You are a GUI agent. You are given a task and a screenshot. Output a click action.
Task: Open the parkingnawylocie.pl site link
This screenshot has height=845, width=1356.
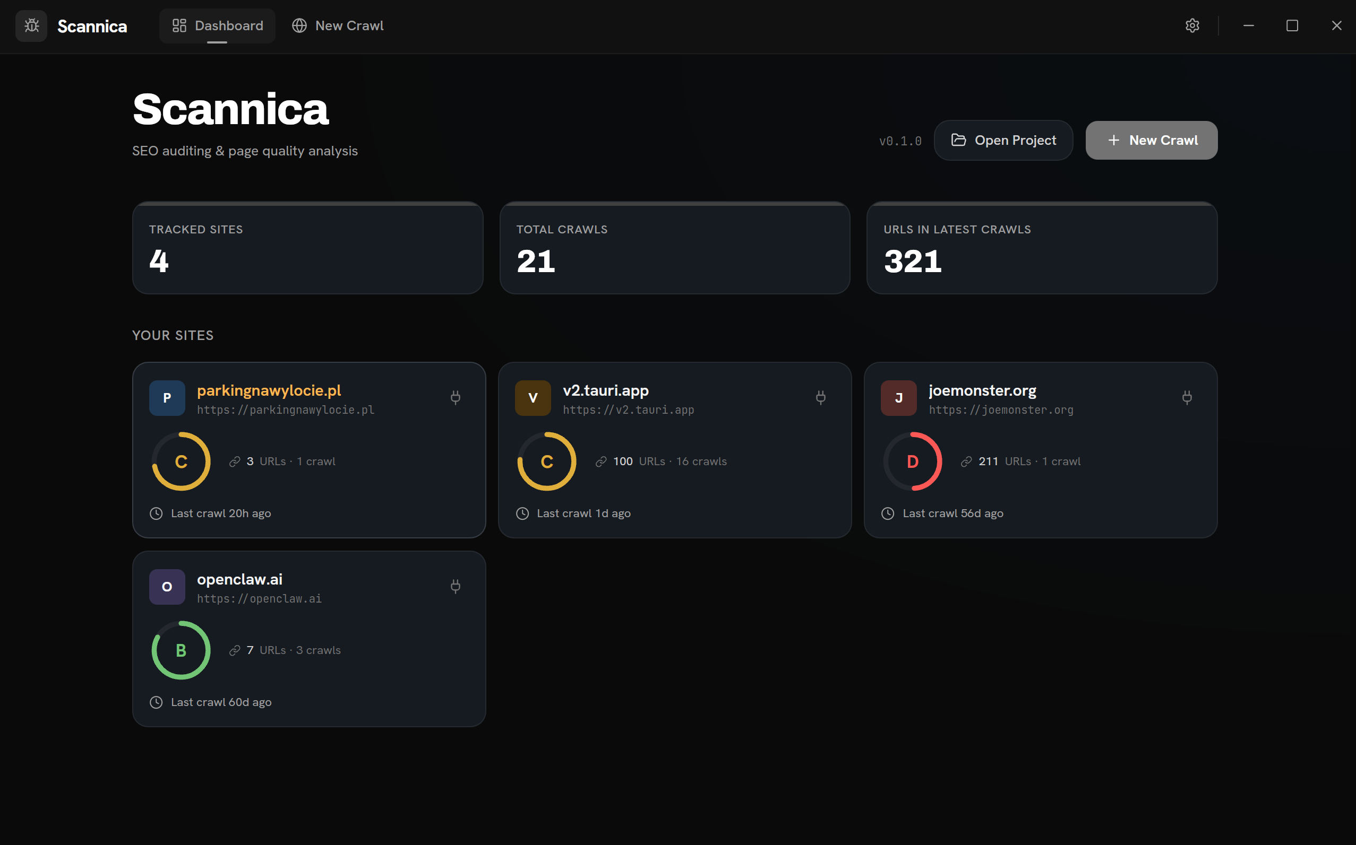(x=269, y=390)
